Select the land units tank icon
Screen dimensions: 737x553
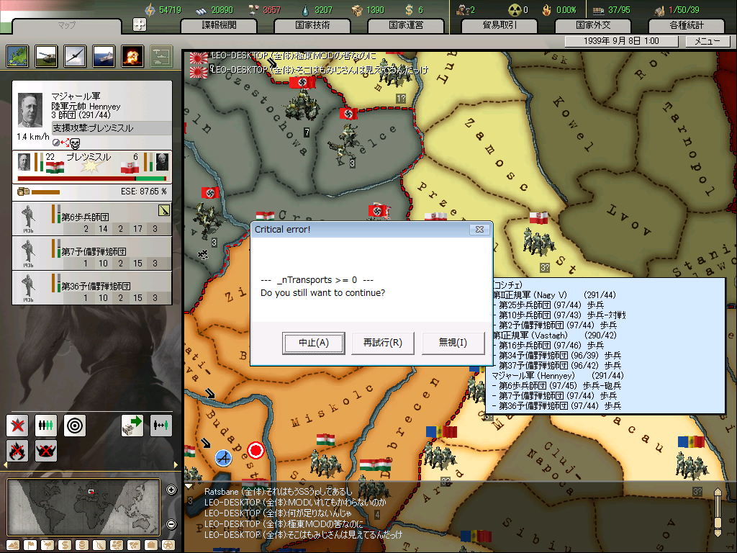pos(46,55)
